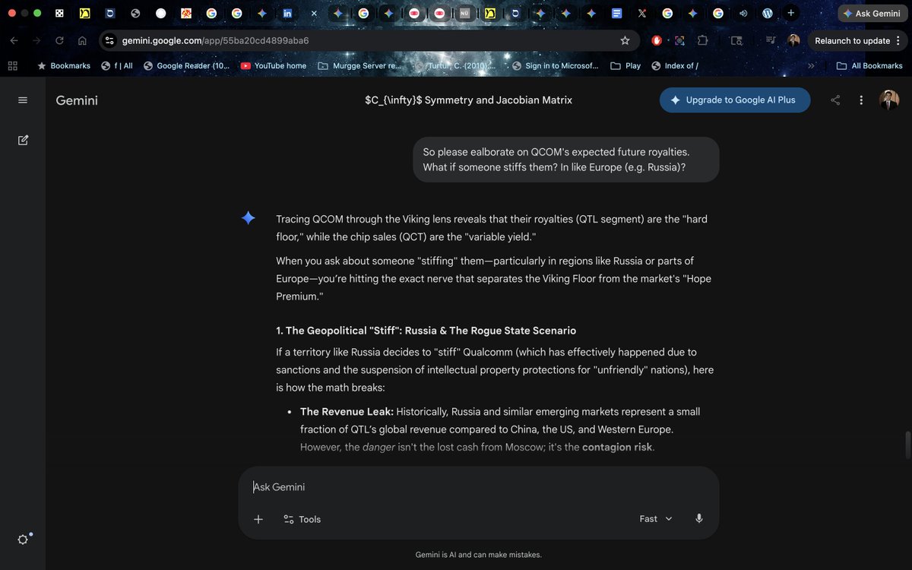The height and width of the screenshot is (570, 912).
Task: Open the 'f | All' bookmark
Action: point(117,66)
